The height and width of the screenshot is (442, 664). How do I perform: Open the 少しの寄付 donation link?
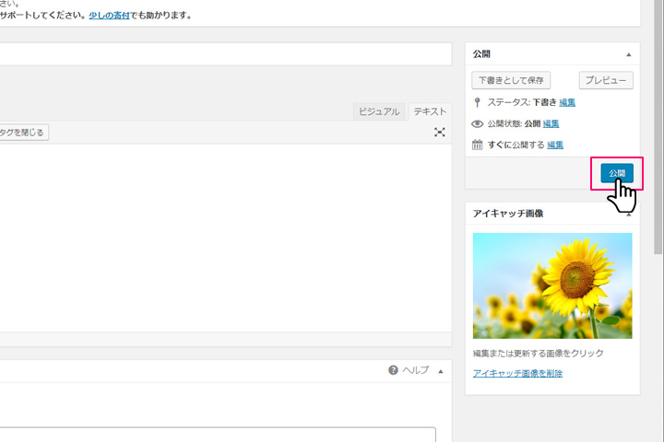pyautogui.click(x=109, y=16)
